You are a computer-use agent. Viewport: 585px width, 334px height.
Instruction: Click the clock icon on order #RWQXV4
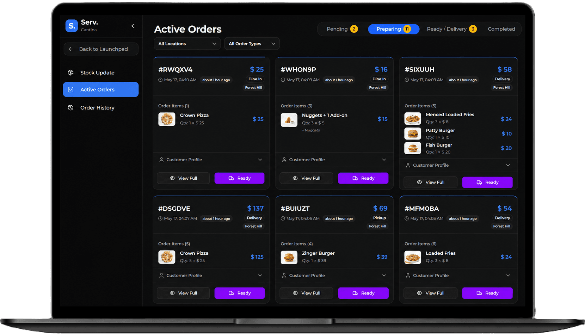160,80
